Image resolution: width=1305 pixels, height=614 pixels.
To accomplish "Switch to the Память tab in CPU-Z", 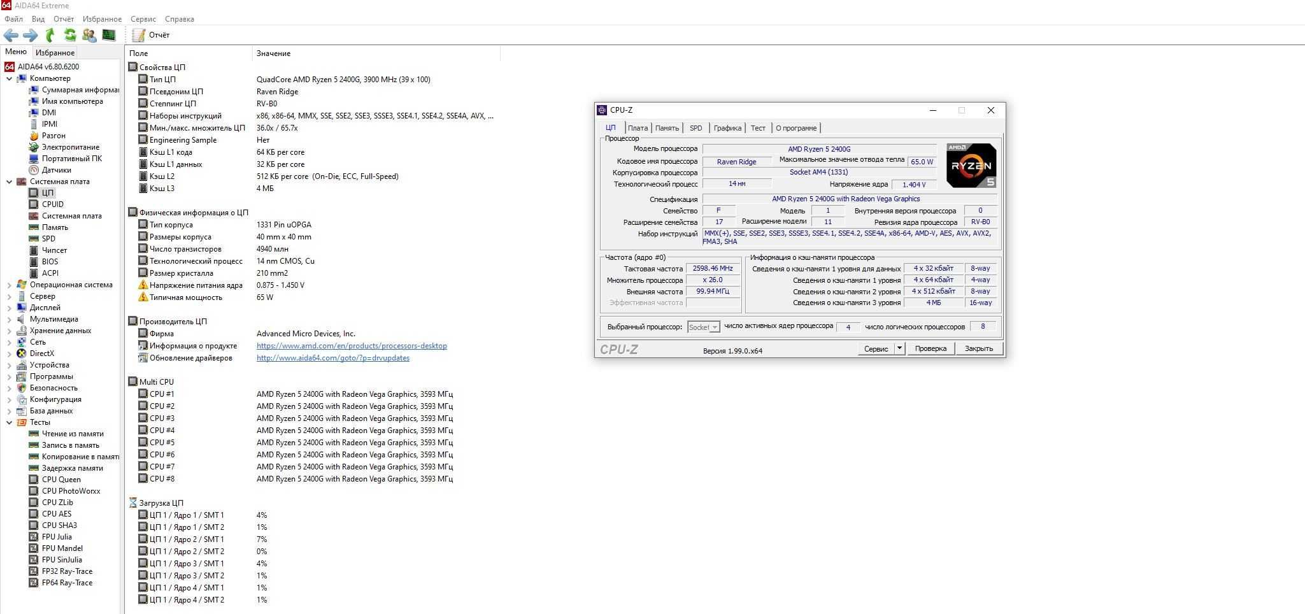I will click(667, 128).
